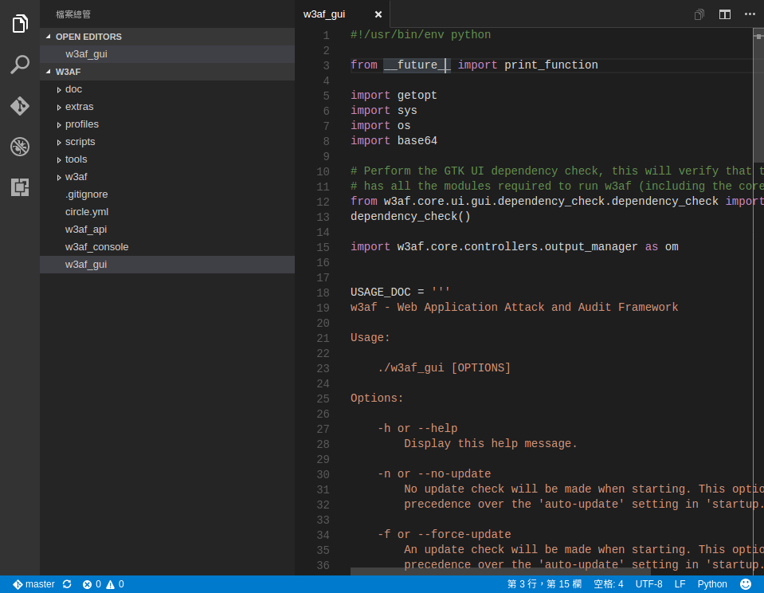This screenshot has width=764, height=593.
Task: Open the more actions ellipsis menu
Action: coord(750,14)
